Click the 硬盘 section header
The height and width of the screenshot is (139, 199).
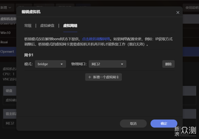pos(9,91)
